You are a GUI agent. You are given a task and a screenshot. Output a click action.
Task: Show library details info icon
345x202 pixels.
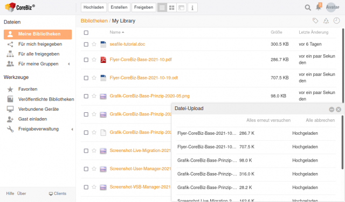point(192,8)
